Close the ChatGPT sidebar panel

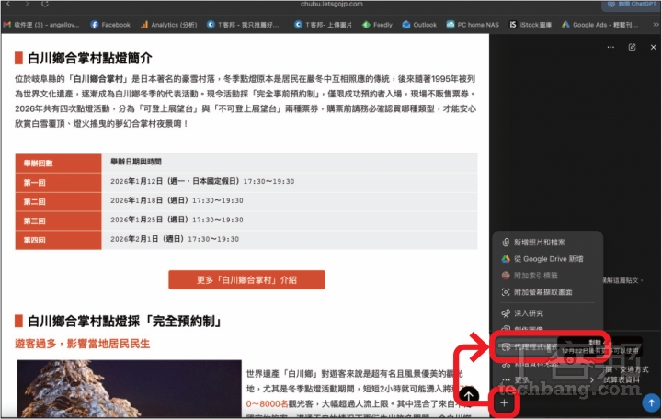653,47
